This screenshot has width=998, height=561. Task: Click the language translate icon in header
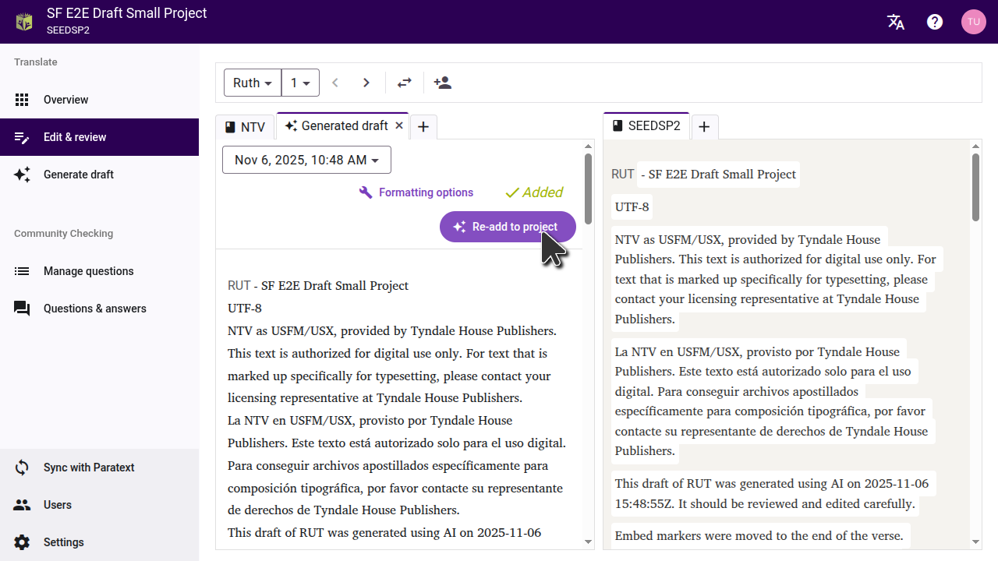click(896, 22)
